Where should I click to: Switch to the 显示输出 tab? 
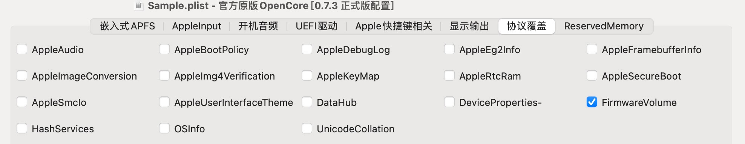pos(469,26)
